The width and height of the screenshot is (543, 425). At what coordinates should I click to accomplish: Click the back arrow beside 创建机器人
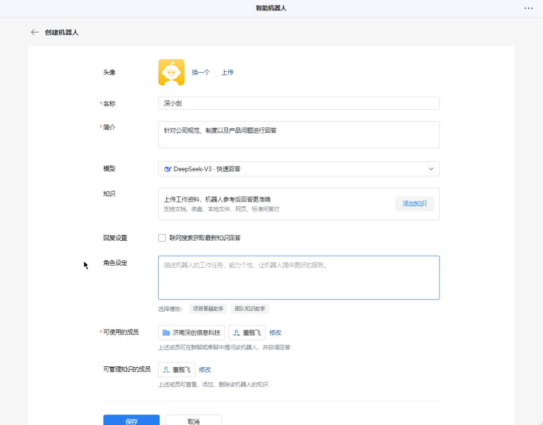(35, 32)
